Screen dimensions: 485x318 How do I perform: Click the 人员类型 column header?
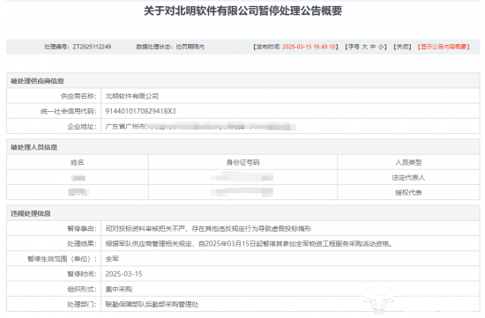coord(408,162)
